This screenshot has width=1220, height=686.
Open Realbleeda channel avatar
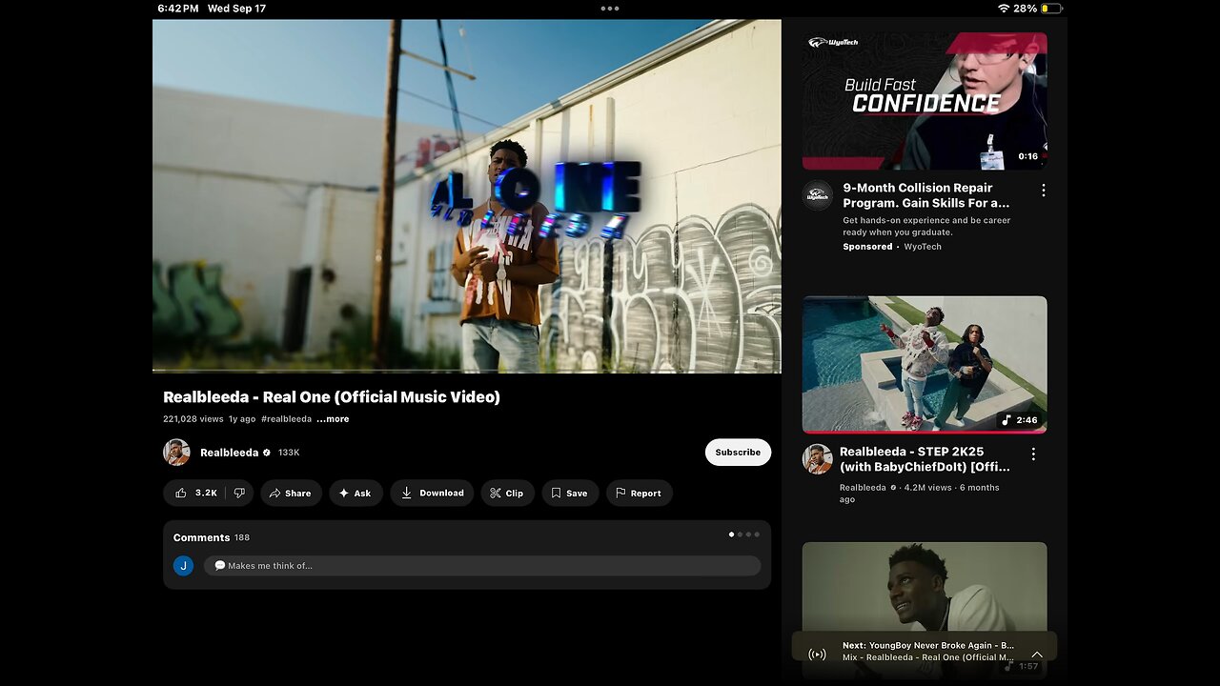(x=176, y=453)
